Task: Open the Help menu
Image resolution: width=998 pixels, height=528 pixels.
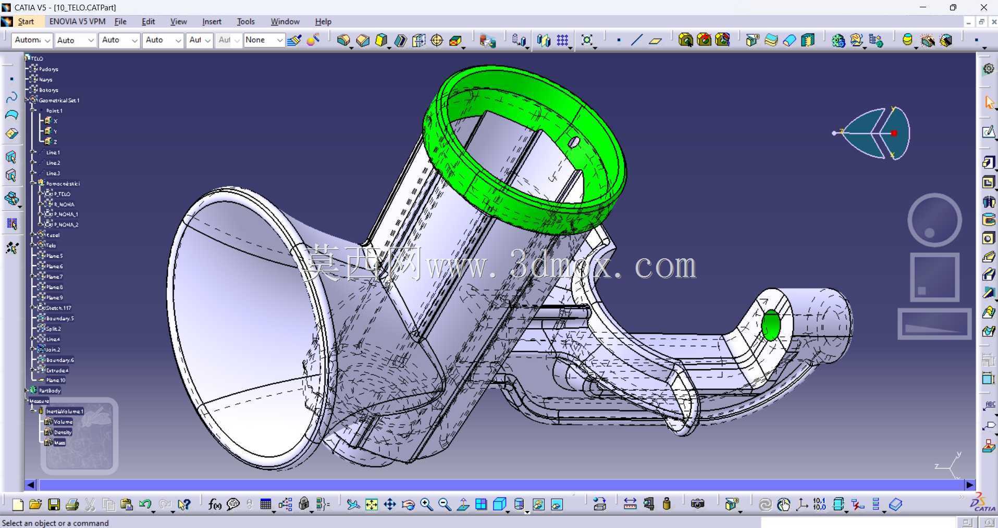Action: tap(323, 21)
